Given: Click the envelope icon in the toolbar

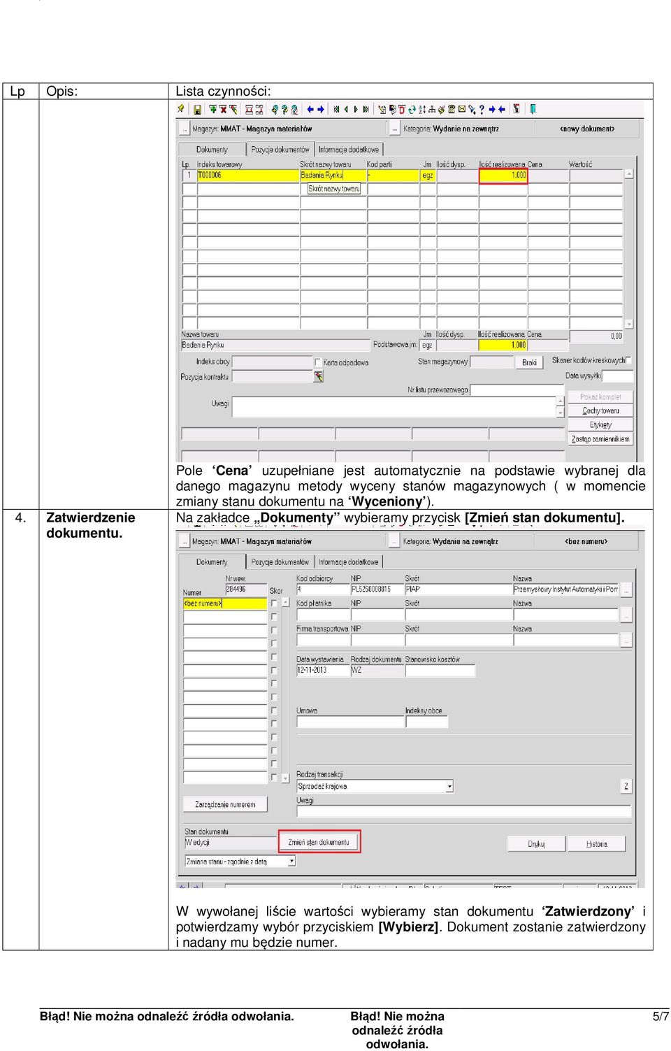Looking at the screenshot, I should 461,109.
